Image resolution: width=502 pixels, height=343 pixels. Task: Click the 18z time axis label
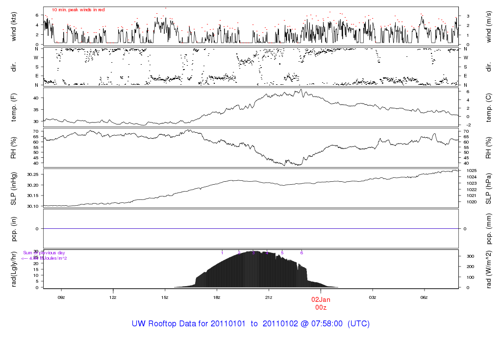coord(217,297)
